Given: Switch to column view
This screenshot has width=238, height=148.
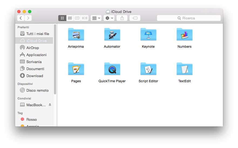Looking at the screenshot, I should tap(77, 18).
